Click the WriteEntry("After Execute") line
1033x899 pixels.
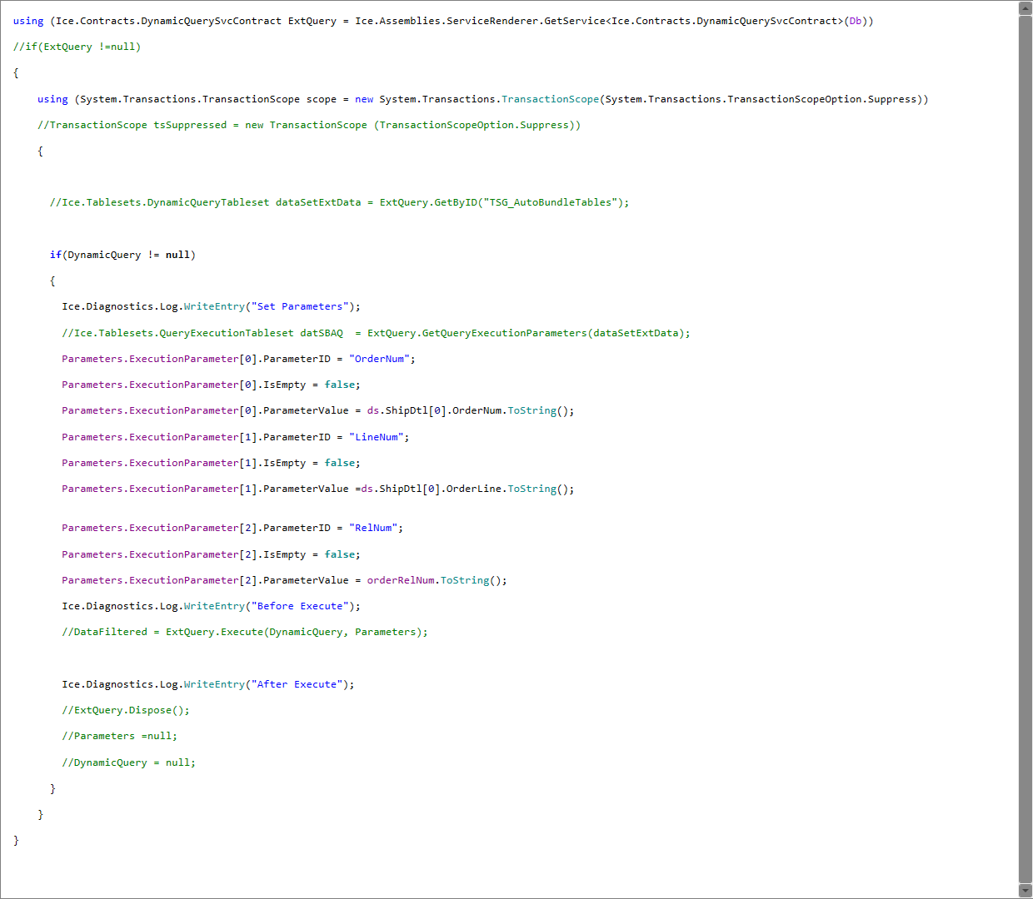[x=208, y=684]
